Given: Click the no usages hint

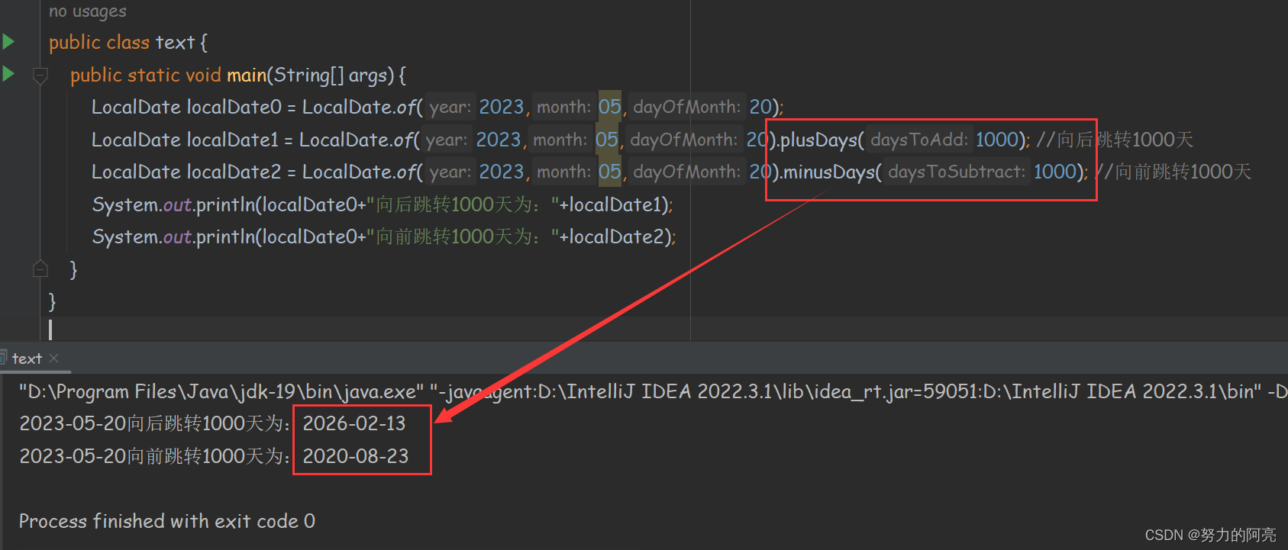Looking at the screenshot, I should click(x=87, y=11).
